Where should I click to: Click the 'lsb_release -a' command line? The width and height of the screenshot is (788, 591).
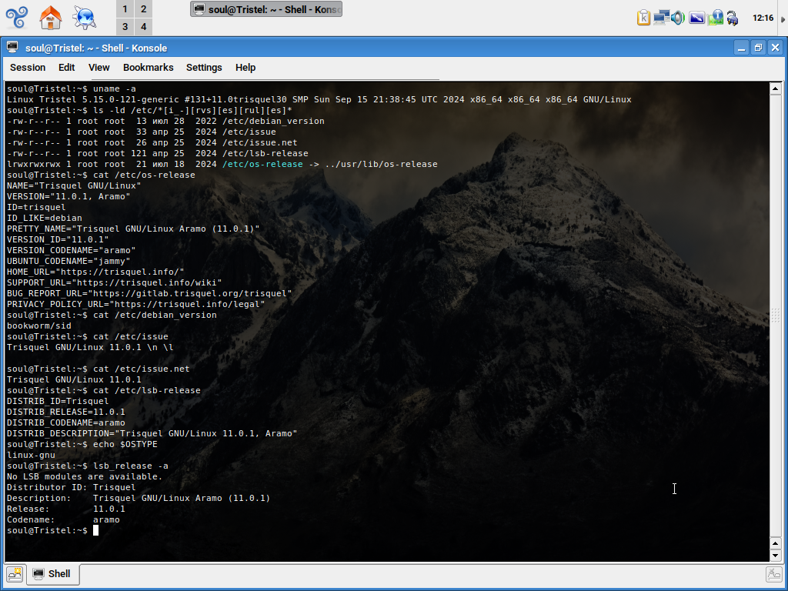pyautogui.click(x=88, y=466)
